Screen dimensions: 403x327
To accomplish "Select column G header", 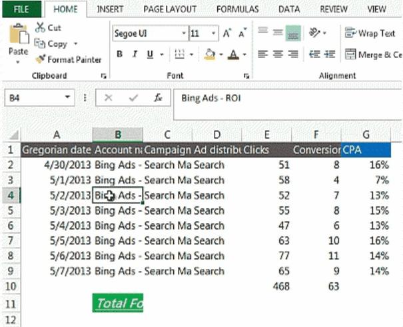I will tap(366, 135).
